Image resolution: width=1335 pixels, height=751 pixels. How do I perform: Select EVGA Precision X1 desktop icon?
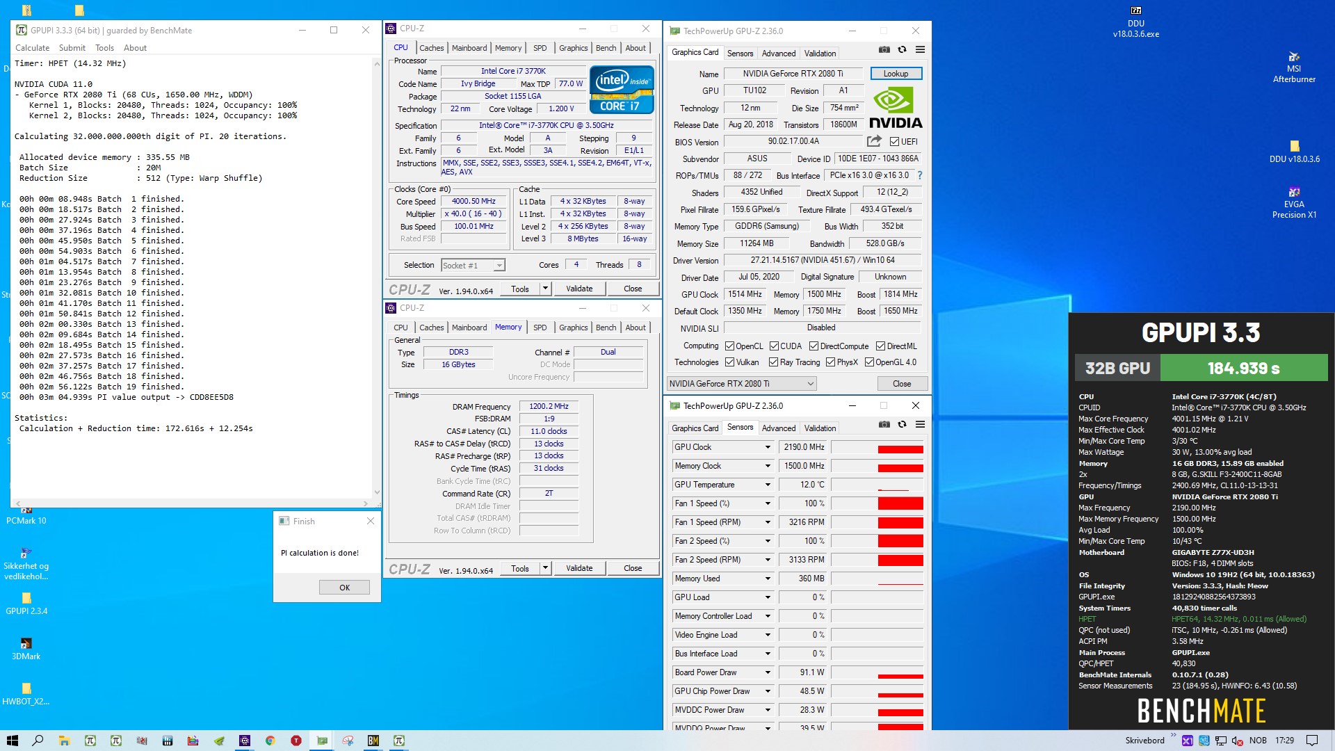[x=1294, y=202]
